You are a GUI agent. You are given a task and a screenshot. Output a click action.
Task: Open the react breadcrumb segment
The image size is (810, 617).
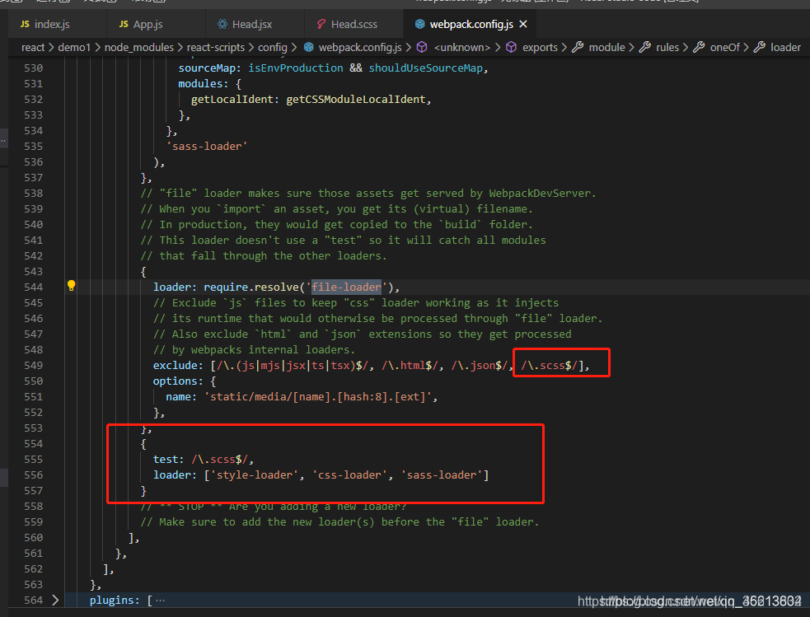coord(33,48)
